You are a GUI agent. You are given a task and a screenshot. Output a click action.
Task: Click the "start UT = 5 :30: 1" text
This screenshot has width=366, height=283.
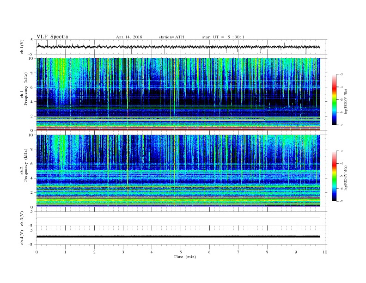coord(223,37)
